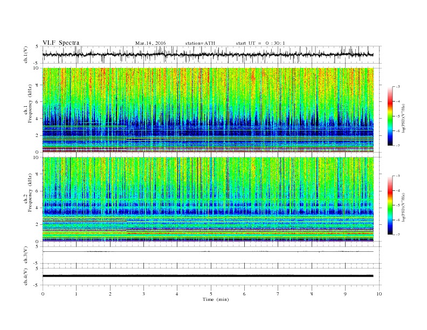Click the 'start UT = 0:30:1' label

[260, 43]
